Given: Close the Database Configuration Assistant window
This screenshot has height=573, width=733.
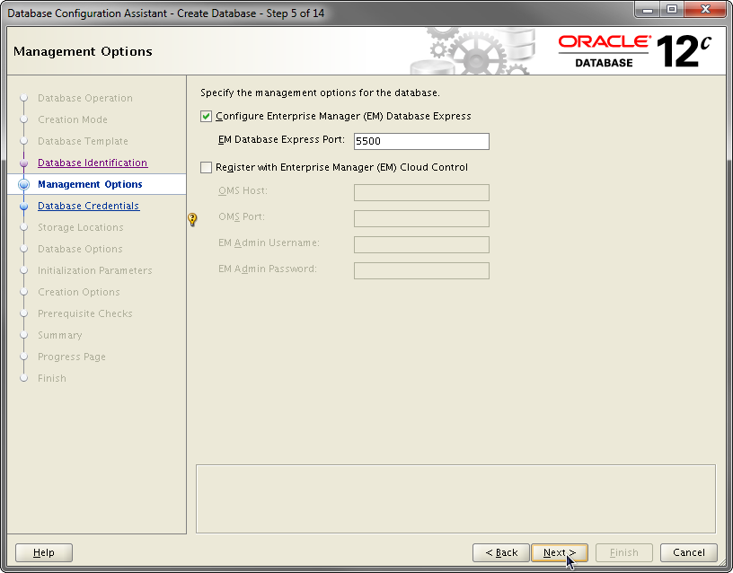Looking at the screenshot, I should (x=705, y=9).
